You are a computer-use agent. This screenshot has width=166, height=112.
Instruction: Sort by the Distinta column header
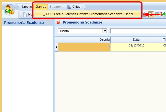tap(84, 40)
